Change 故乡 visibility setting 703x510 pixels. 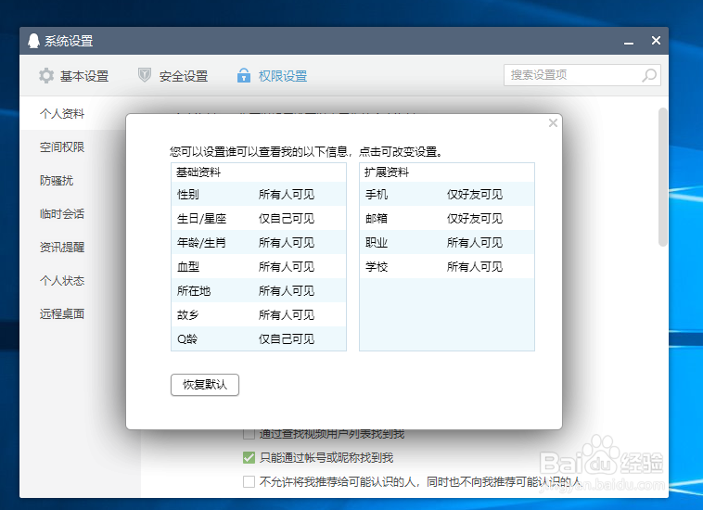click(287, 315)
